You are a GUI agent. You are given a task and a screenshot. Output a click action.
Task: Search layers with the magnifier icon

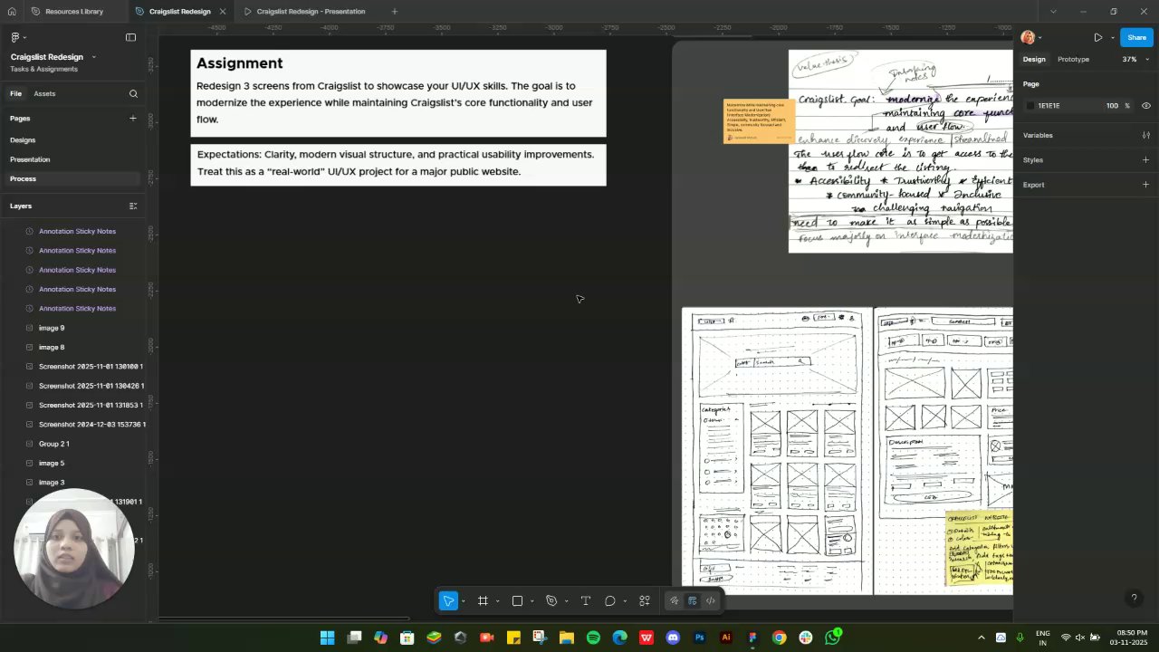coord(133,93)
